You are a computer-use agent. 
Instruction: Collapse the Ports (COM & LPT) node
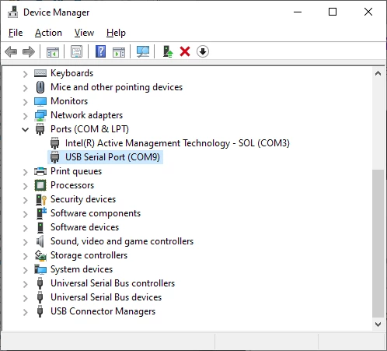tap(25, 129)
